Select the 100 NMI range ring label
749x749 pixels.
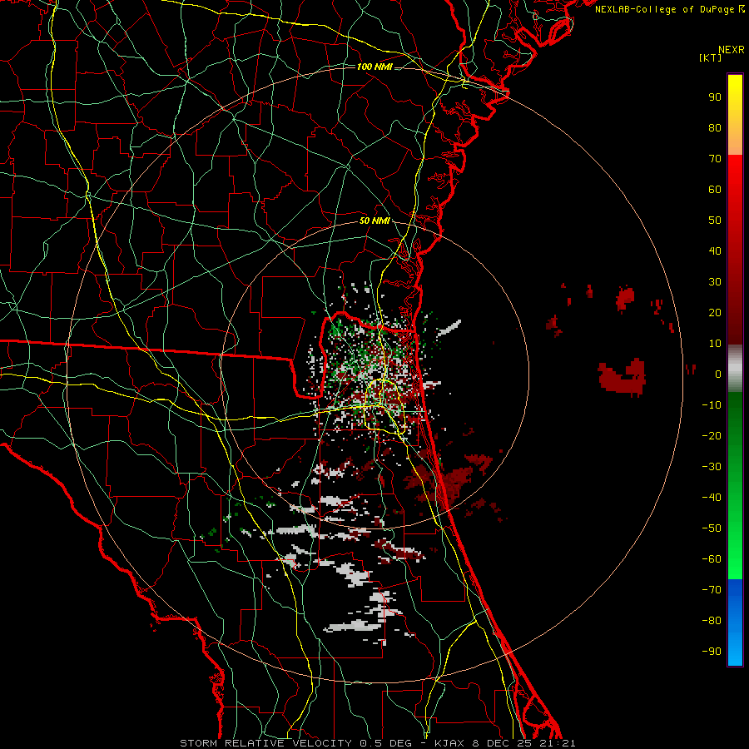[374, 67]
